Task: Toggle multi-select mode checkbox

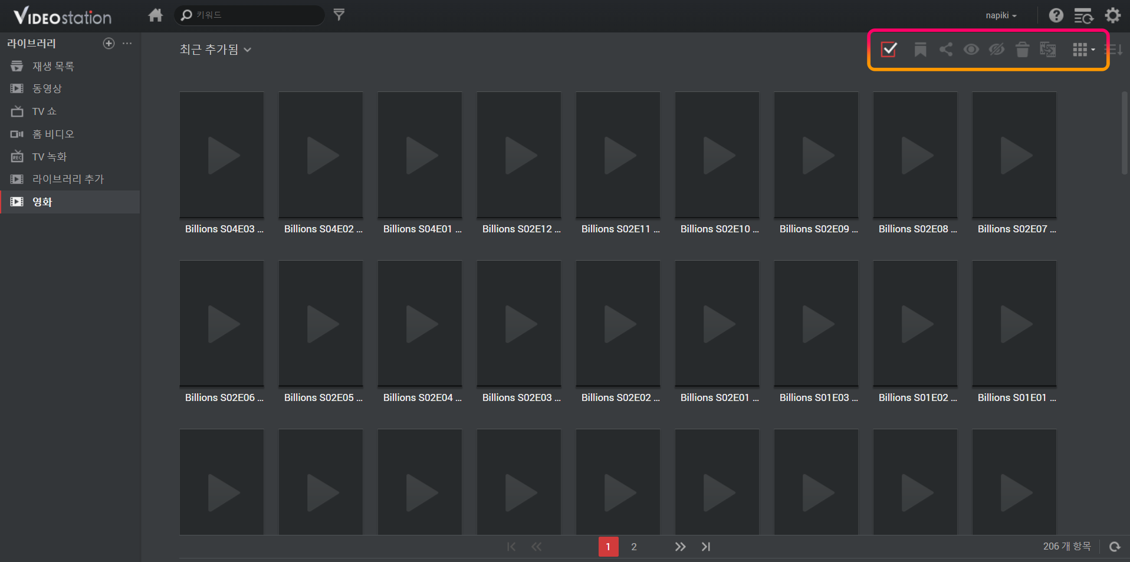Action: [889, 50]
